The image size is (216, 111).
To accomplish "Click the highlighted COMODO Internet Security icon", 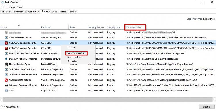I will coord(6,43).
